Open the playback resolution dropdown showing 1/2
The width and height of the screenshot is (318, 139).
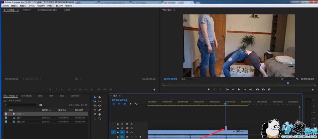coord(287,79)
